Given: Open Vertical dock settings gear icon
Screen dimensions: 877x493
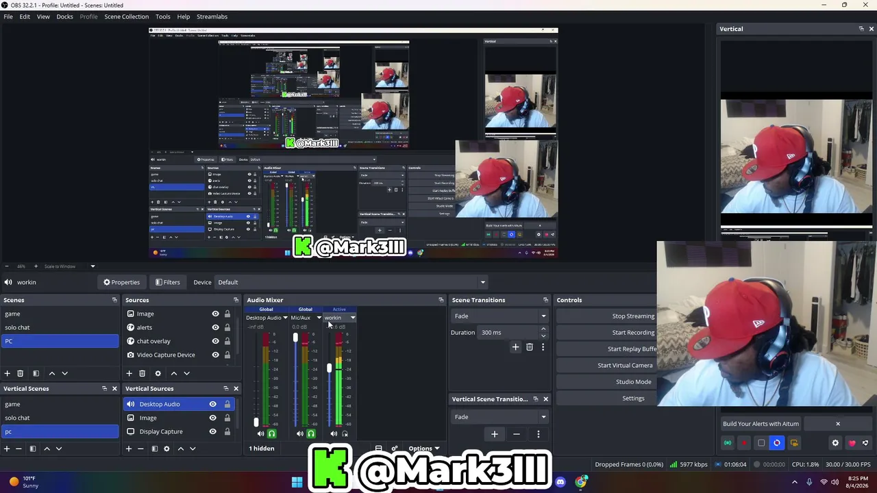Looking at the screenshot, I should pyautogui.click(x=835, y=443).
